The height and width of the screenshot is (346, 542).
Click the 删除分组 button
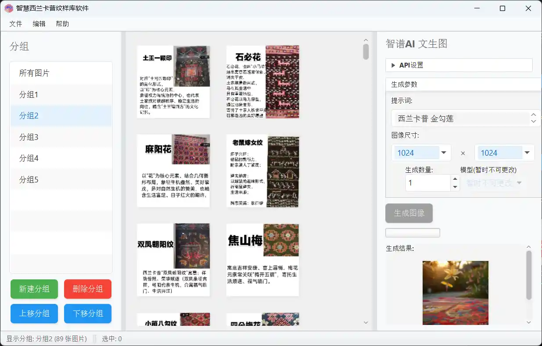coord(87,289)
